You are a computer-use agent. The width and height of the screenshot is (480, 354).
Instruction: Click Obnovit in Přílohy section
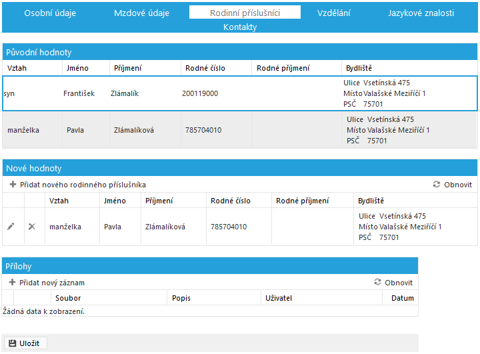click(x=399, y=283)
